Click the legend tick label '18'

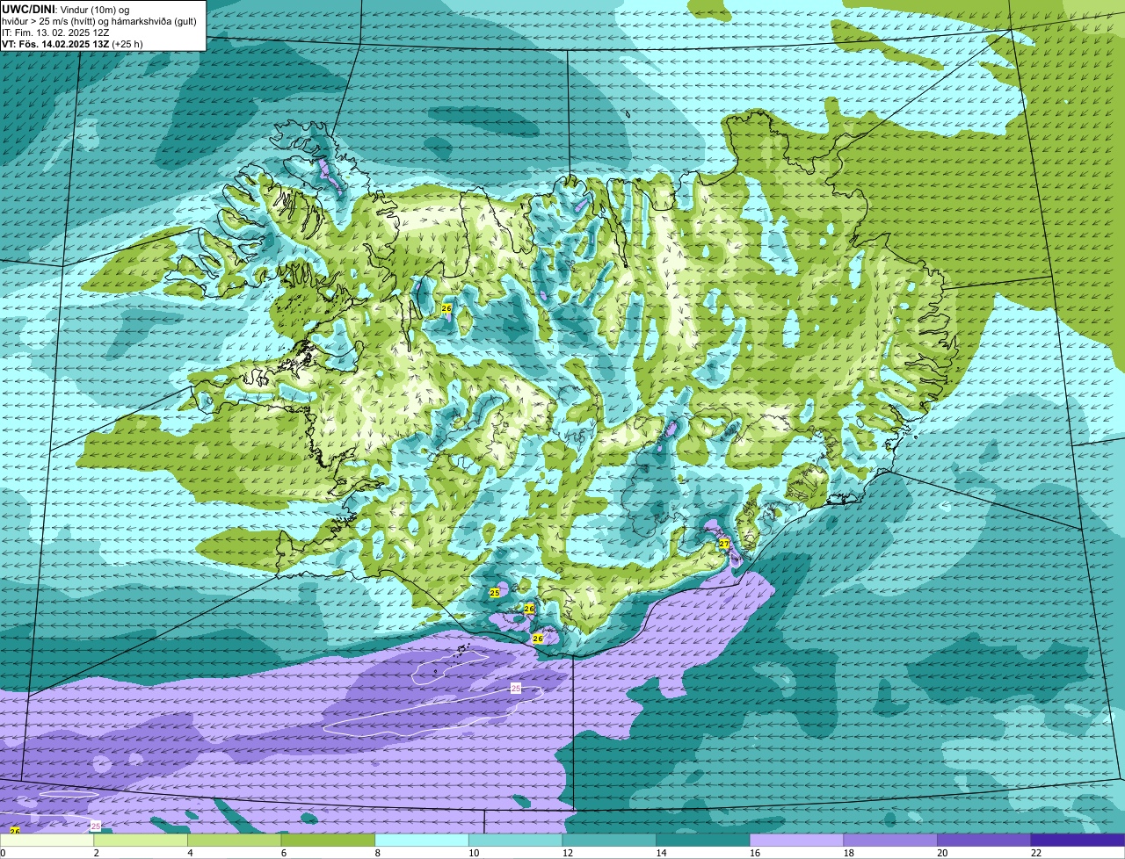click(849, 853)
